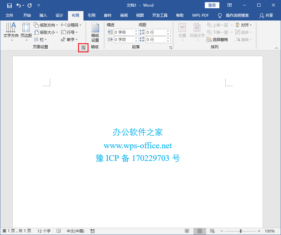The height and width of the screenshot is (235, 281).
Task: Open 断字 hyphenation dropdown
Action: coord(69,39)
